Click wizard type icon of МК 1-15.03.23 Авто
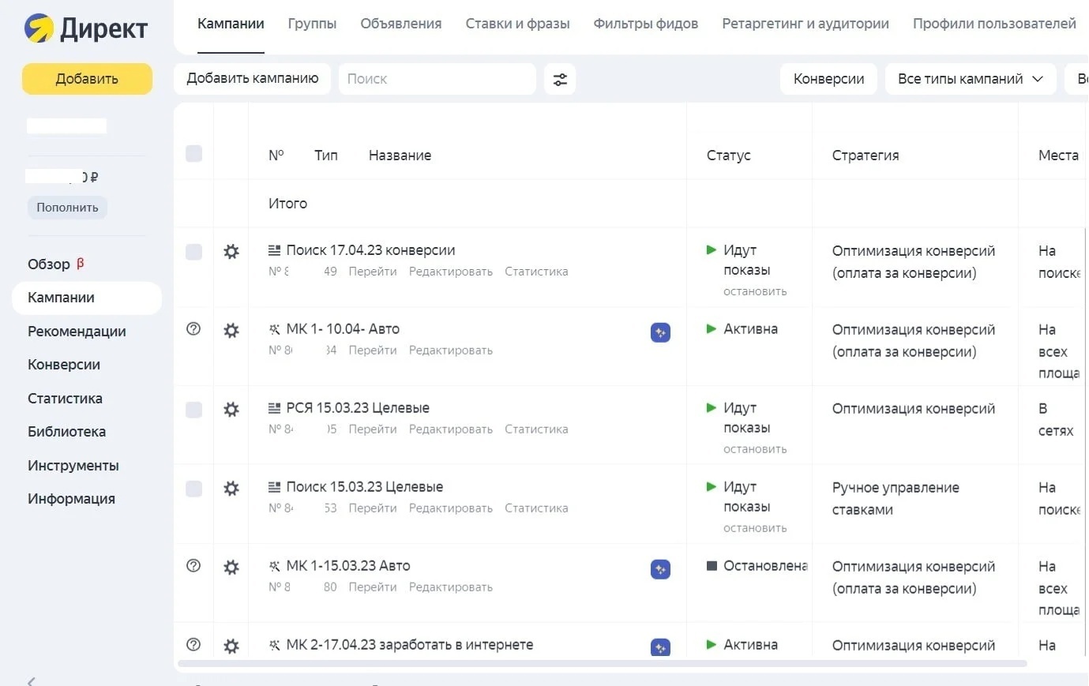The width and height of the screenshot is (1089, 686). pyautogui.click(x=274, y=566)
